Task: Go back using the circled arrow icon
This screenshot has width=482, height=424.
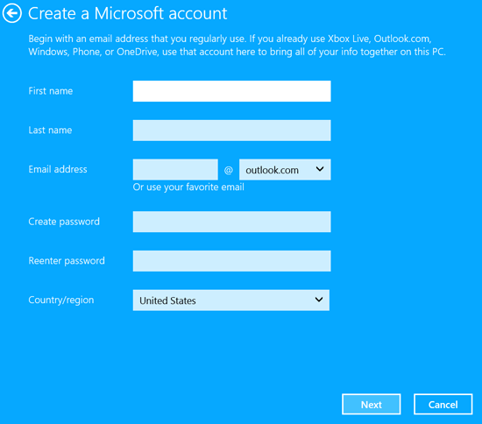Action: click(x=12, y=13)
